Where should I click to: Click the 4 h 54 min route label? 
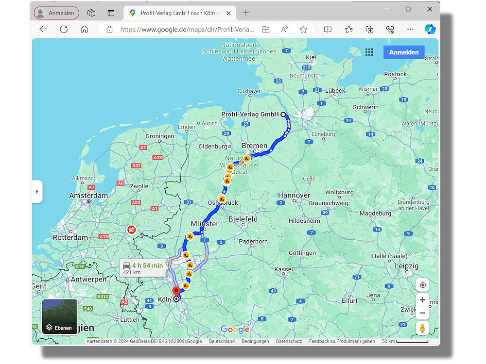tap(143, 268)
